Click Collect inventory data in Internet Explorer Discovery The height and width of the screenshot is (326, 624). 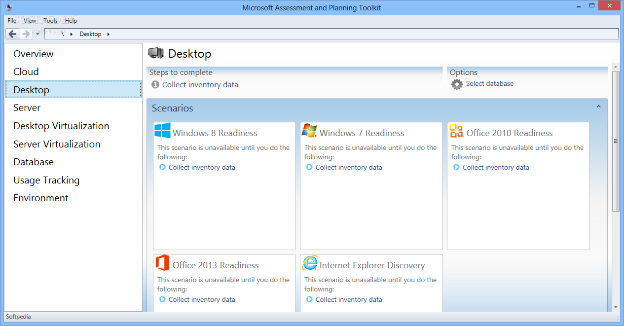click(349, 299)
